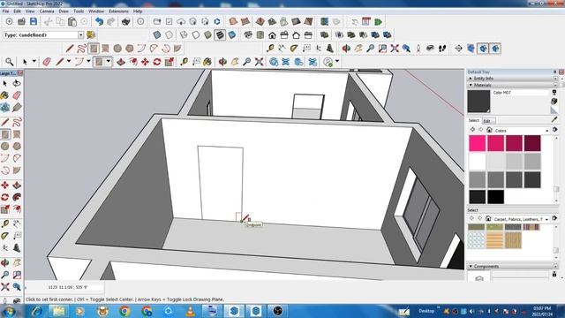Click the Print icon in the top toolbar

[125, 21]
